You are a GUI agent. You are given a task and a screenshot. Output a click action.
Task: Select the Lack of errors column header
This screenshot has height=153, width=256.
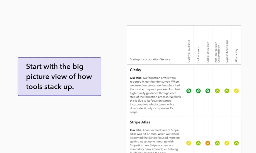pos(198,55)
